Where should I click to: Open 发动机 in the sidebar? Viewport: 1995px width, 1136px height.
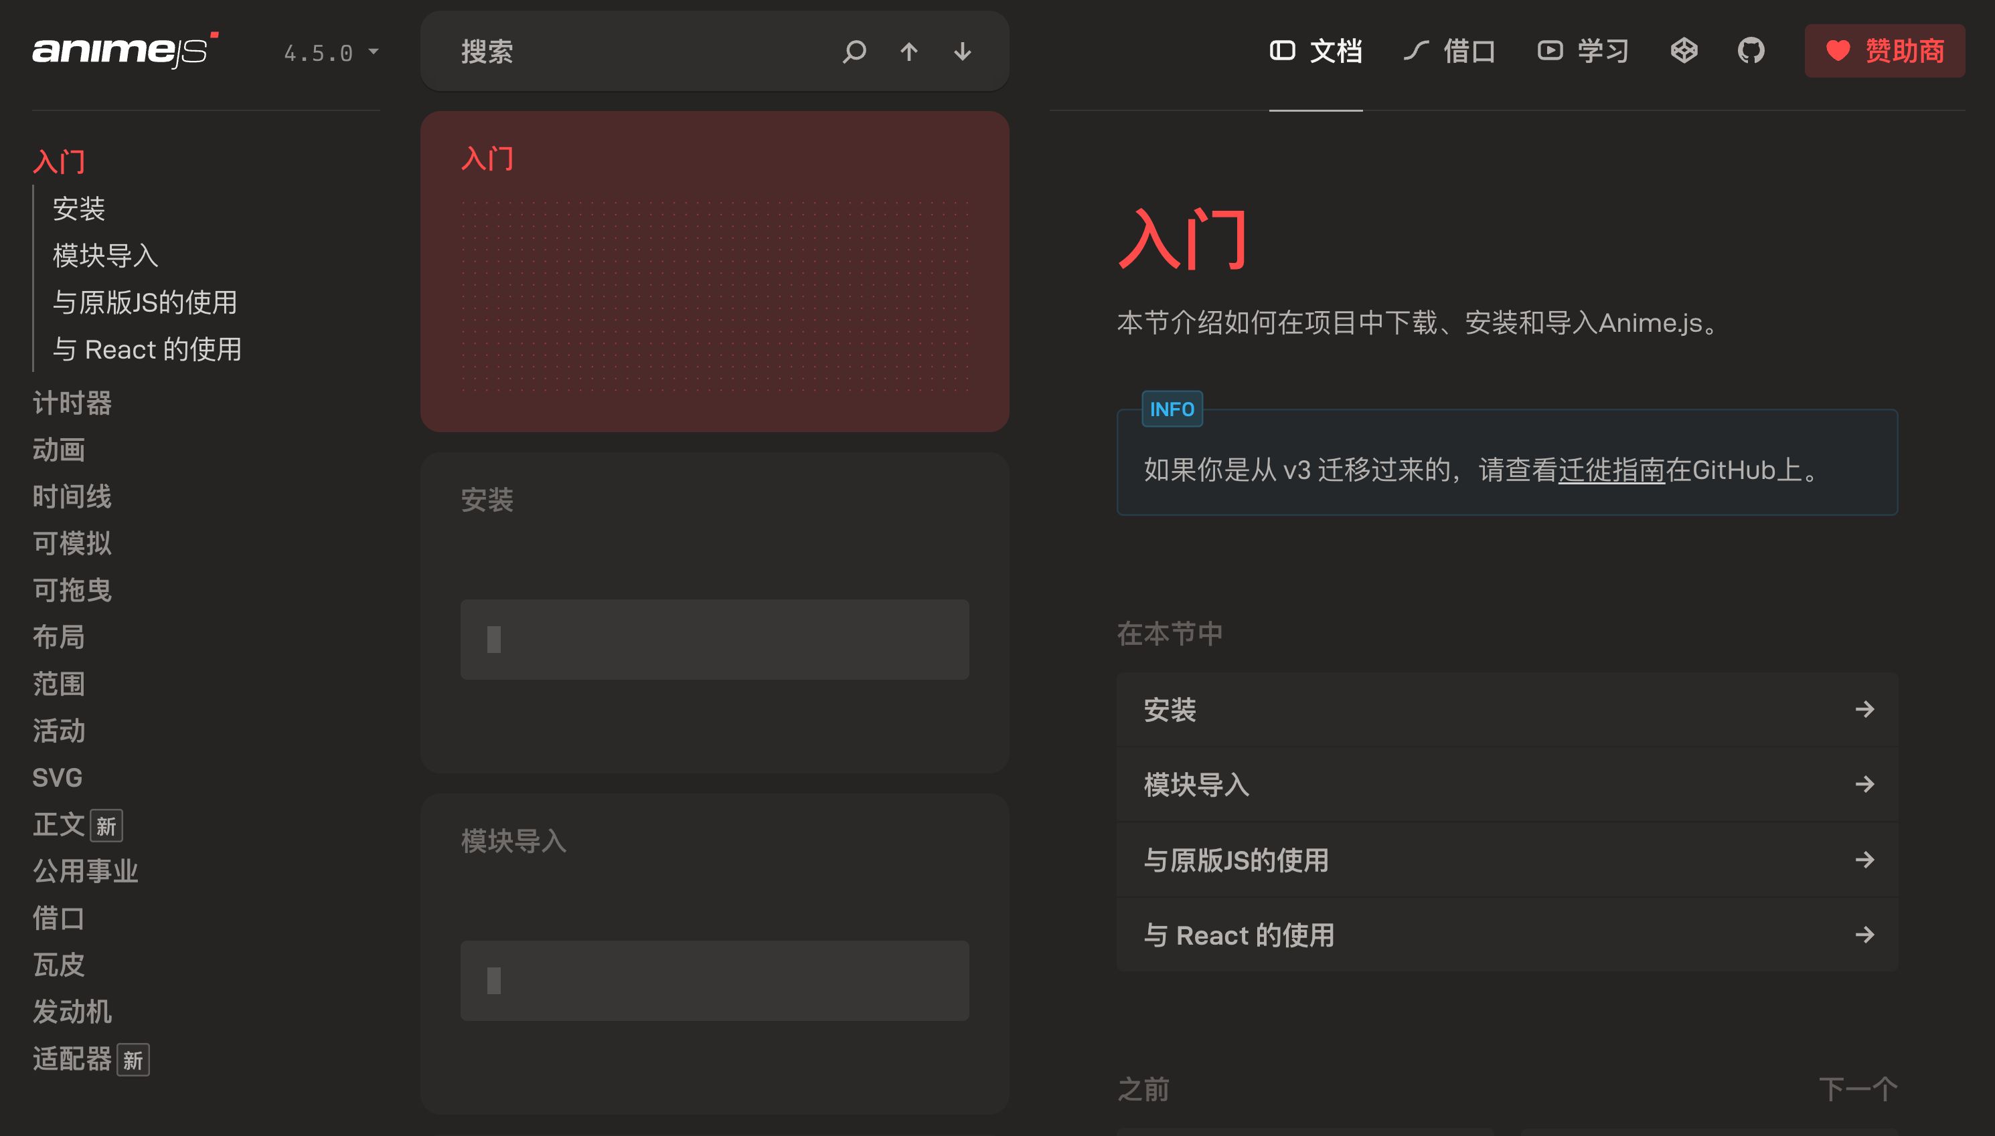[x=72, y=1012]
